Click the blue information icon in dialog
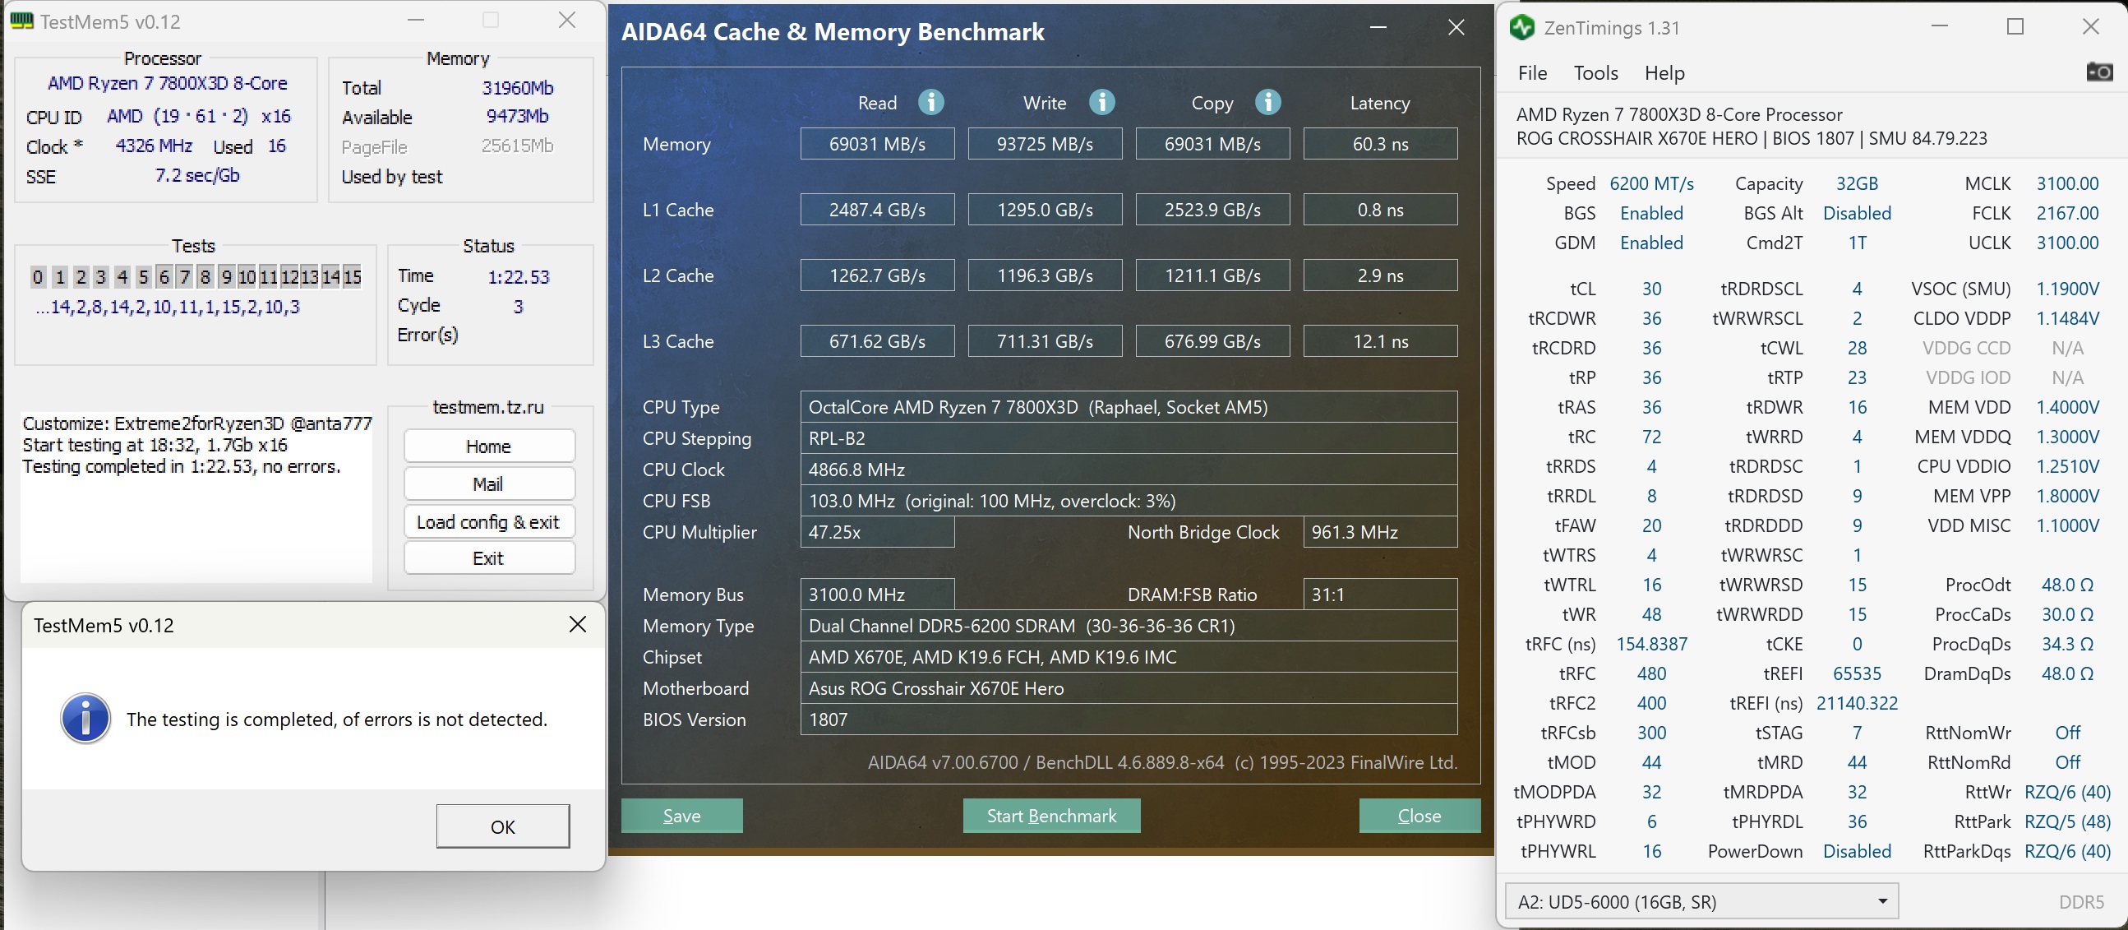The height and width of the screenshot is (930, 2128). point(85,719)
